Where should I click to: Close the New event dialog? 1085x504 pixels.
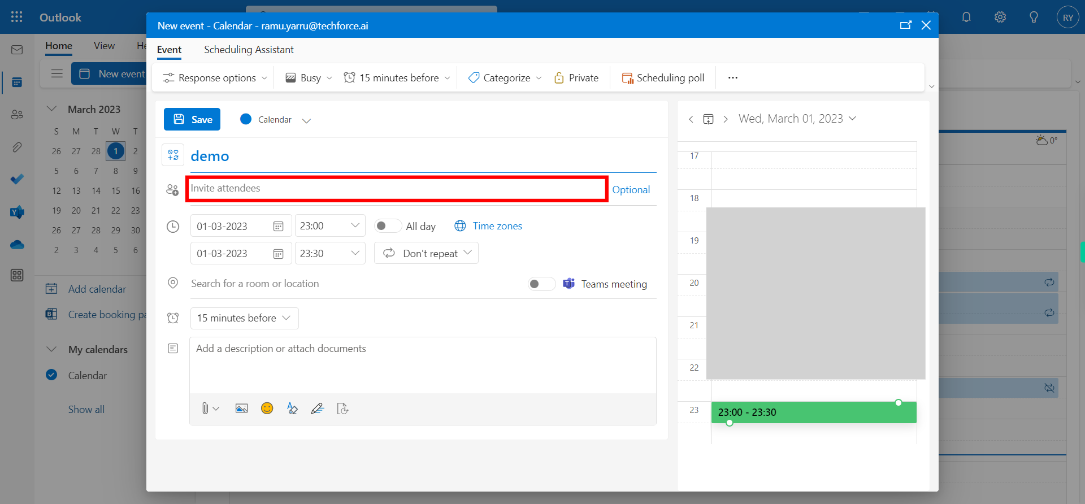click(x=926, y=25)
